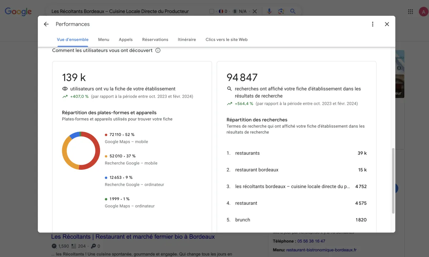Click the '1 820' count for brunch
This screenshot has height=257, width=429.
(361, 220)
